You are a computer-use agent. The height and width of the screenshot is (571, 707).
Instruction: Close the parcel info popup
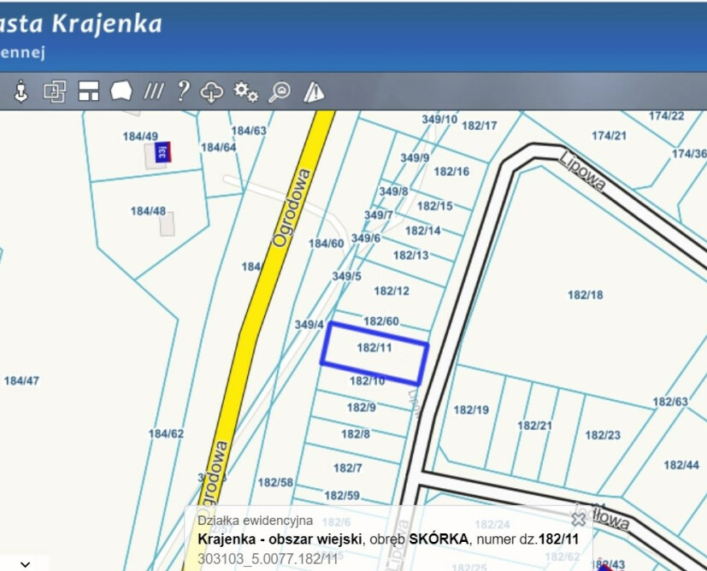pyautogui.click(x=579, y=519)
